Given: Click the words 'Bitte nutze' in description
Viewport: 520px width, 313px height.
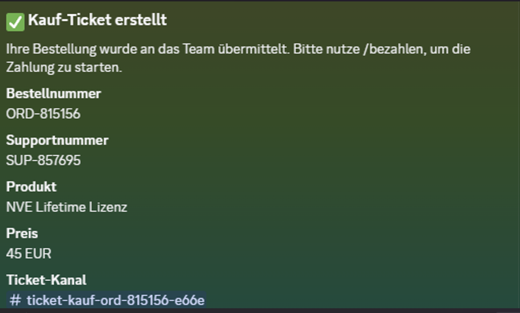Looking at the screenshot, I should pyautogui.click(x=327, y=49).
